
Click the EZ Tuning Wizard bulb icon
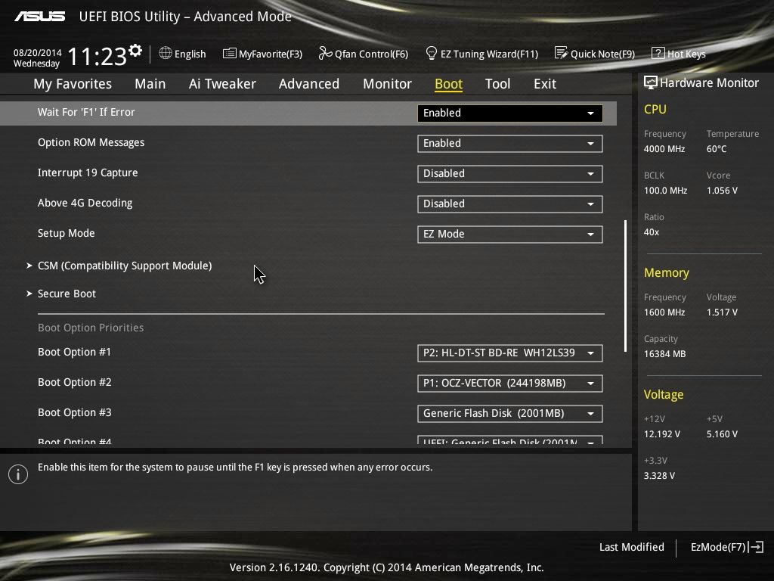[x=431, y=53]
